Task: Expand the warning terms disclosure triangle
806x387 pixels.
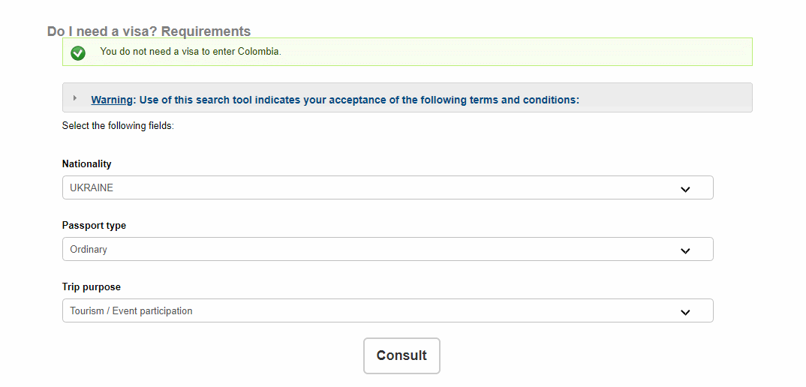Action: point(74,98)
